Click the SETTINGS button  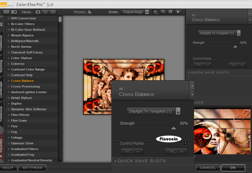[32, 168]
